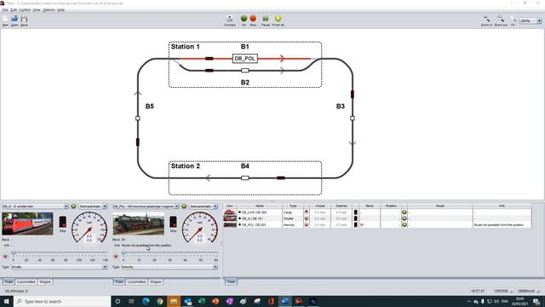
Task: Open the Options menu
Action: [49, 10]
